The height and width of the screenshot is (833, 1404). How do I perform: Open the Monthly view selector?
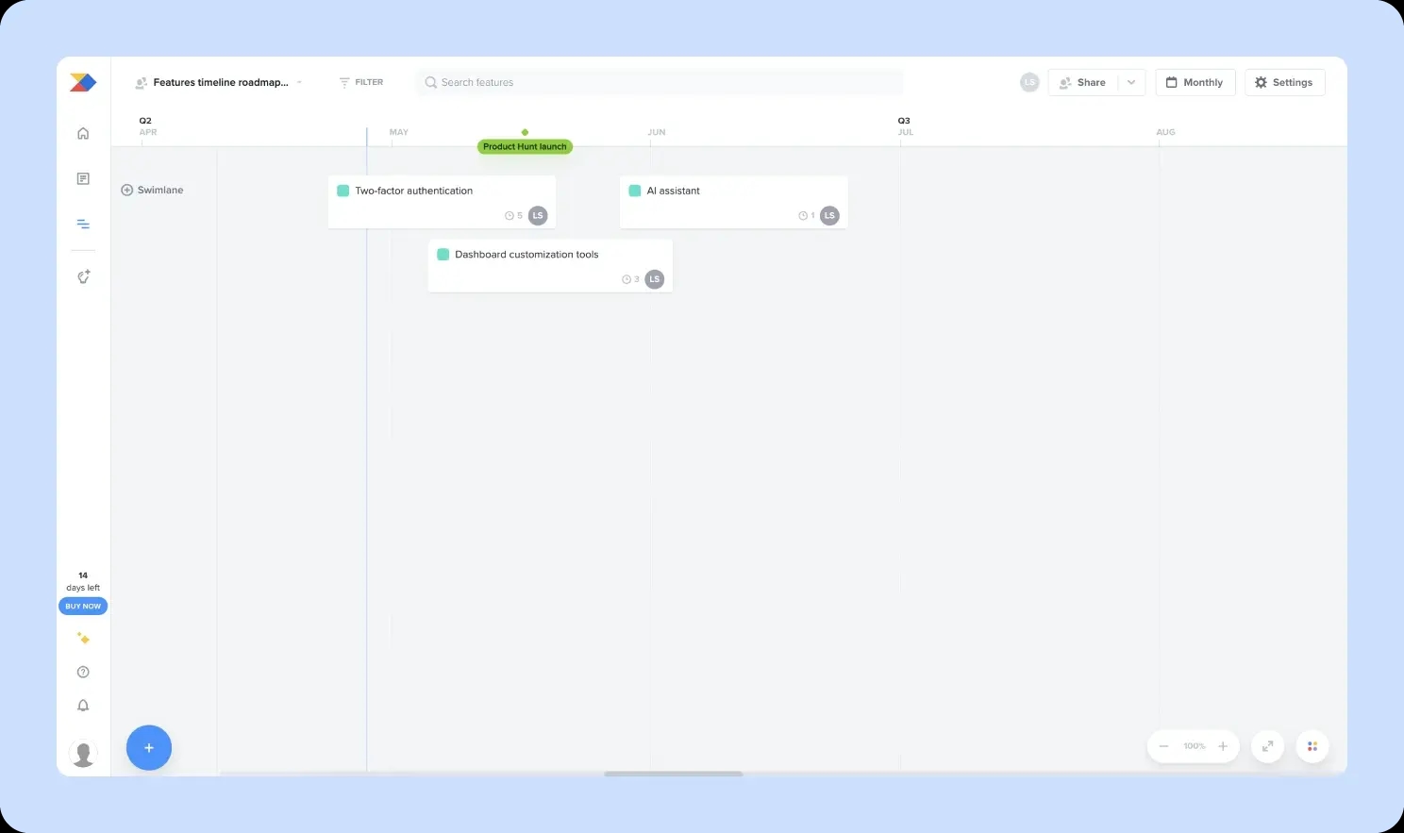click(x=1195, y=82)
